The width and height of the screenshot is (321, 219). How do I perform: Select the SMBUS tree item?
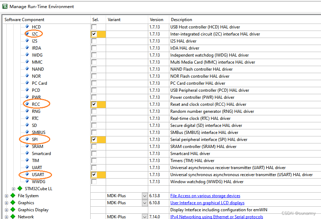pyautogui.click(x=39, y=132)
